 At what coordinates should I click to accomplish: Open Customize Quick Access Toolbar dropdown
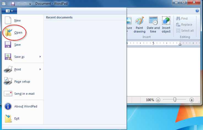point(30,4)
